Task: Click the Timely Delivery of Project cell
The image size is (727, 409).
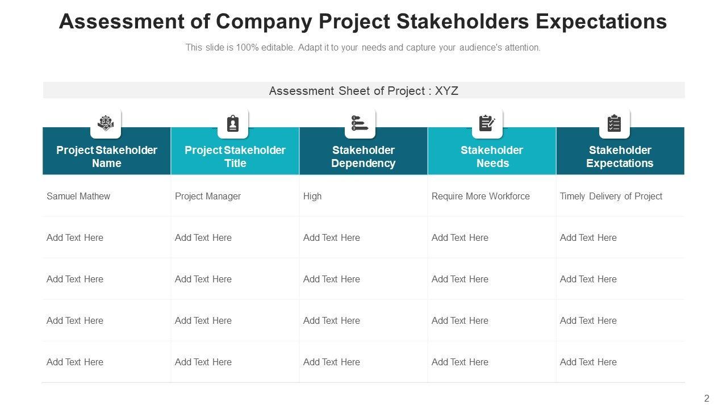Action: click(x=611, y=197)
